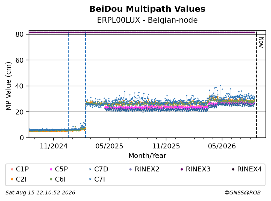Viewport: 271px width, 201px height.
Task: Click the MP Value (cm) axis label
Action: tap(8, 86)
